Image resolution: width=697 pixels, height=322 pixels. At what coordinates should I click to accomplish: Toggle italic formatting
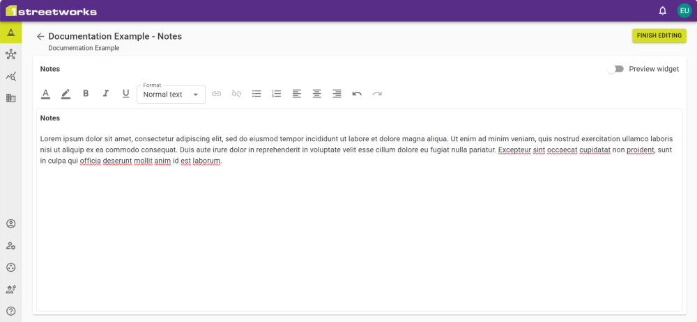coord(106,94)
